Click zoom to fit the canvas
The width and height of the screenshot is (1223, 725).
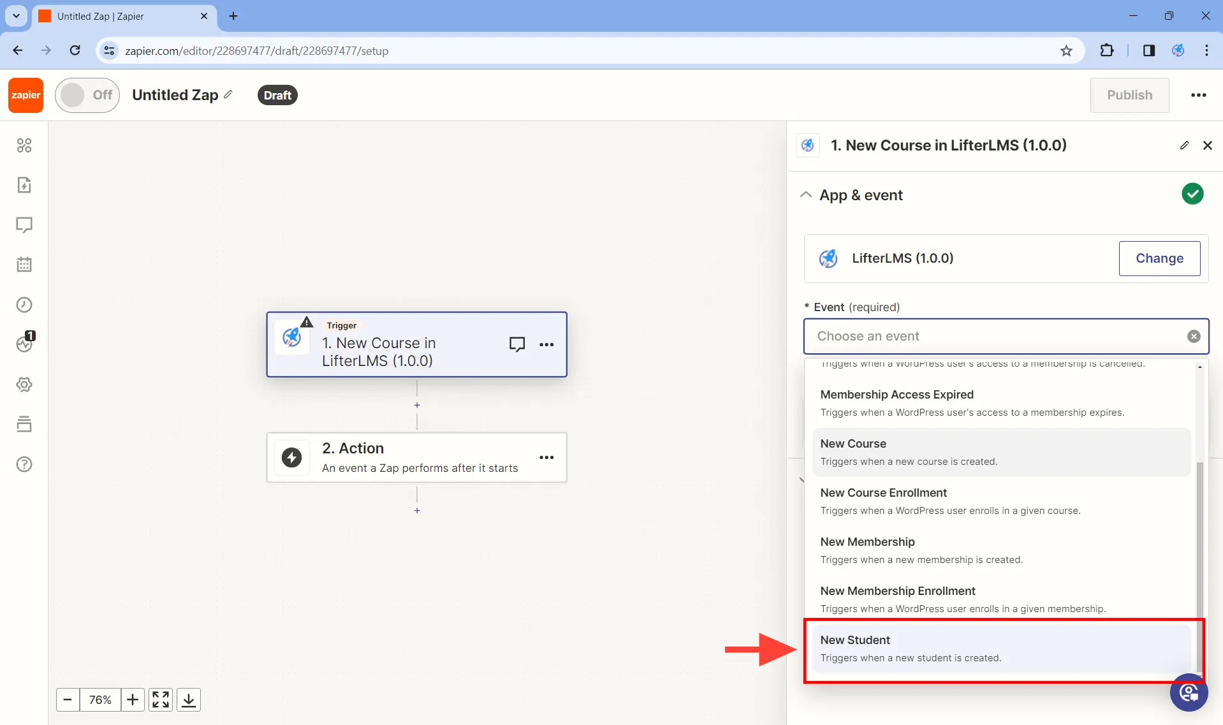(160, 699)
